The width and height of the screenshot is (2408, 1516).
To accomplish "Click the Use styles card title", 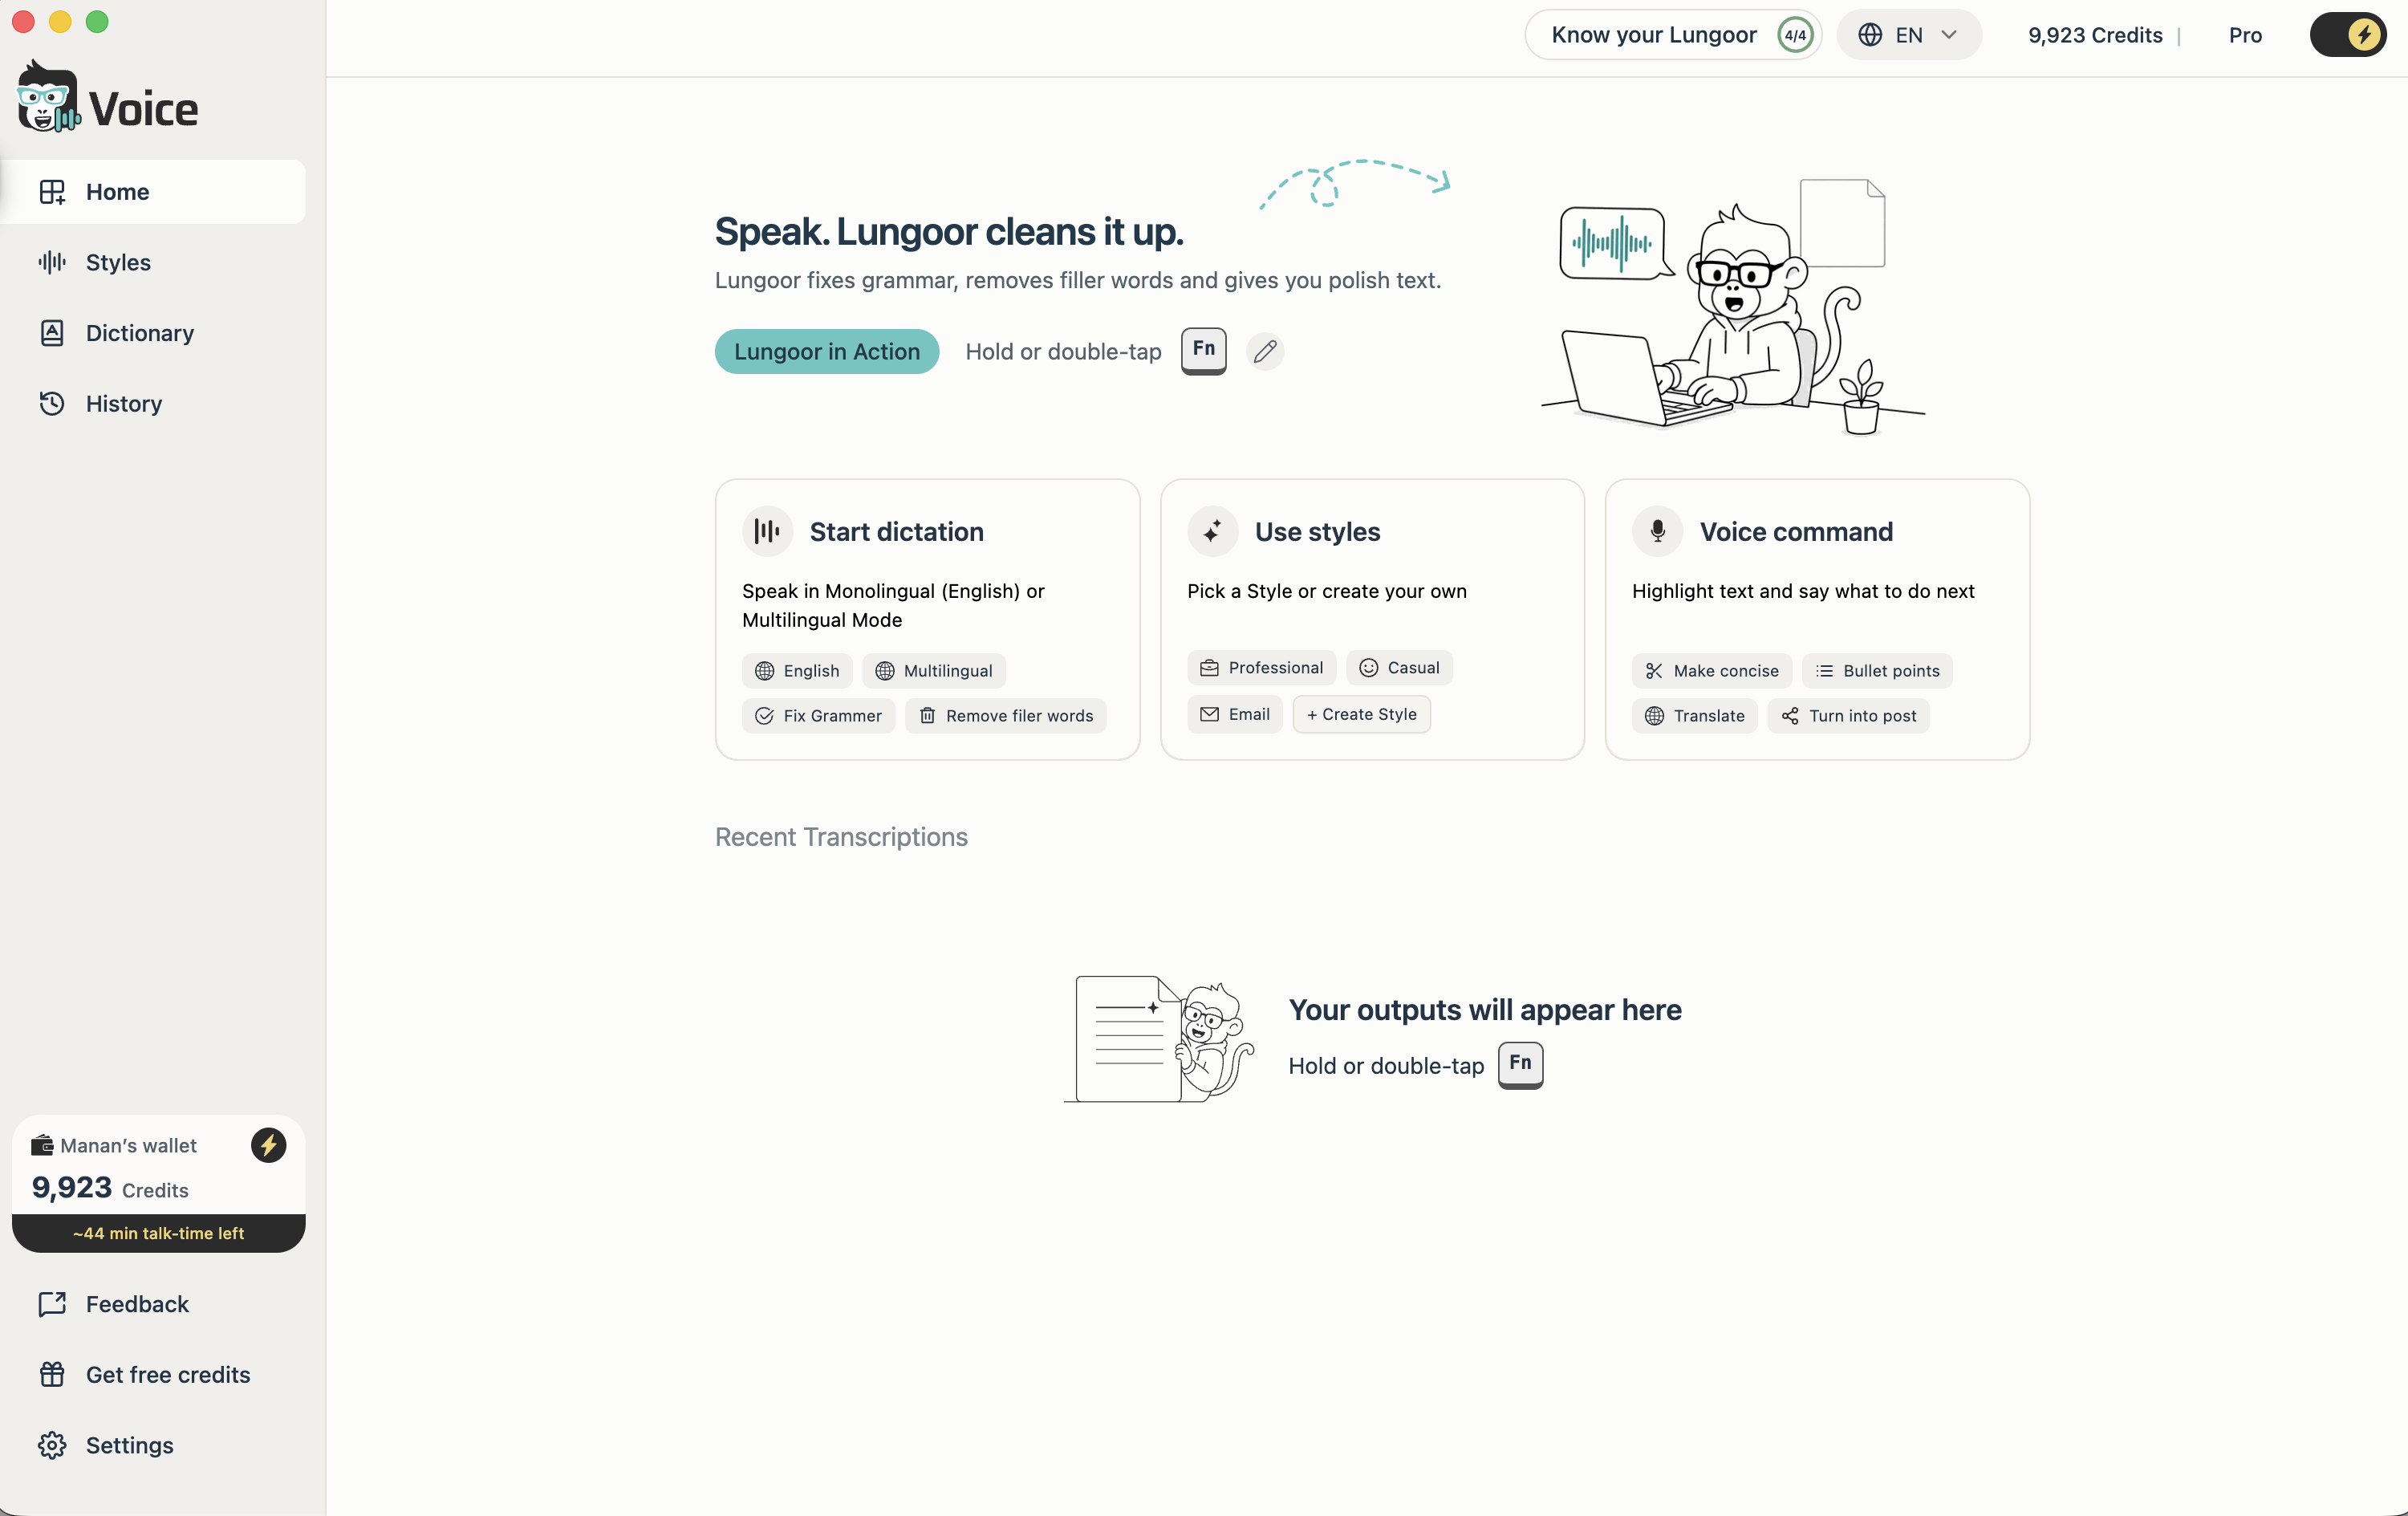I will click(1317, 532).
